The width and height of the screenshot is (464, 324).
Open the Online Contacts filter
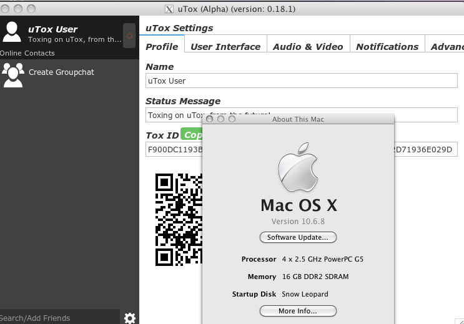(x=27, y=53)
